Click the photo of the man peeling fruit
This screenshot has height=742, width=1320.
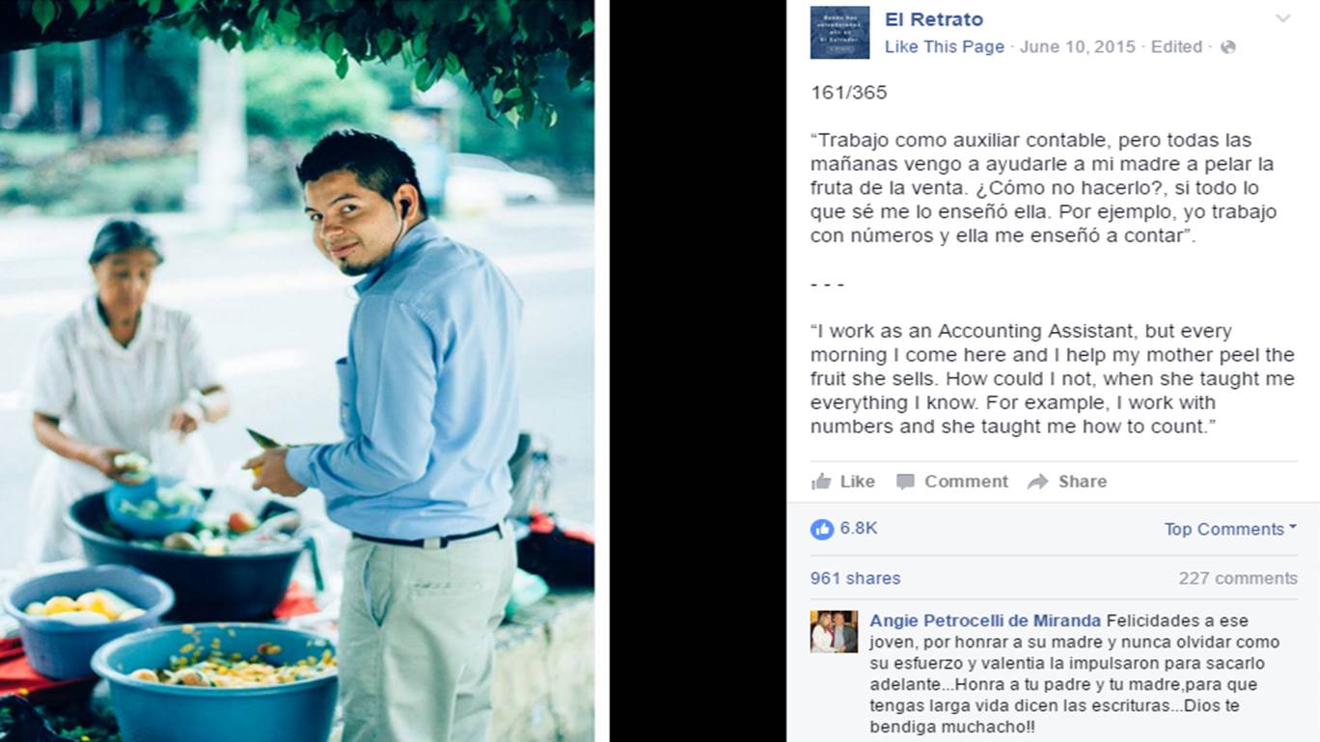tap(297, 371)
